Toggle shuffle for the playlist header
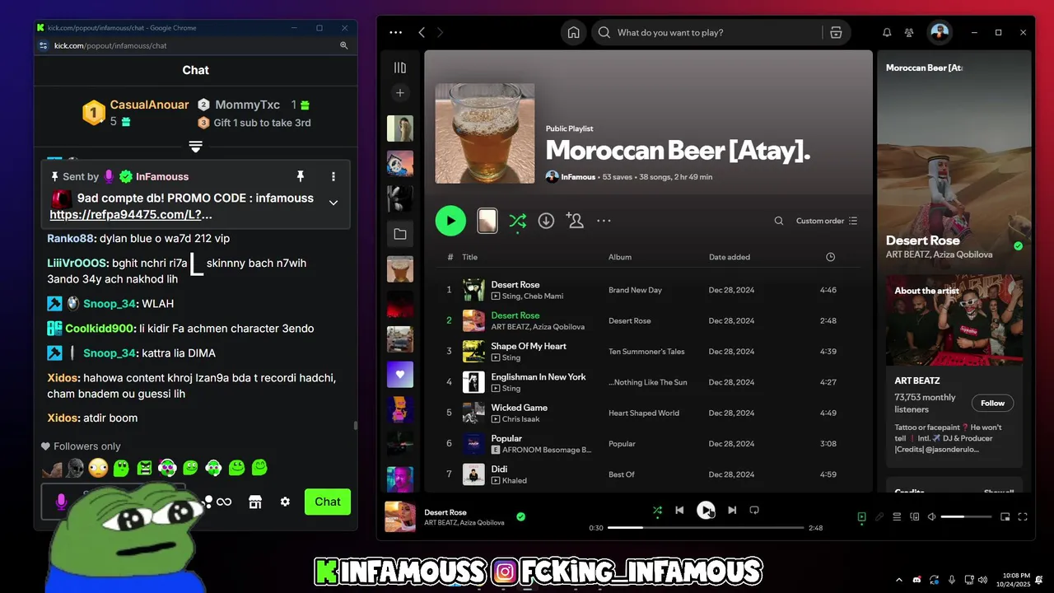This screenshot has height=593, width=1054. point(517,221)
